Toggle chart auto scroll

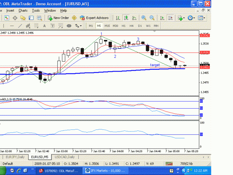(162, 18)
